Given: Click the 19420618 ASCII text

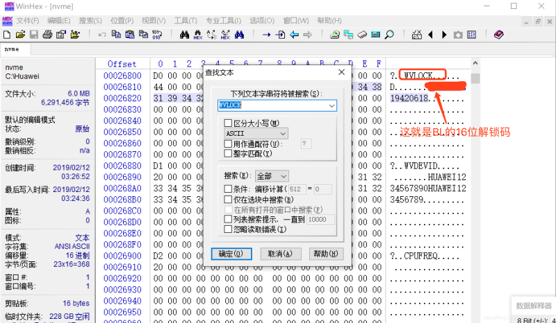Looking at the screenshot, I should [409, 98].
